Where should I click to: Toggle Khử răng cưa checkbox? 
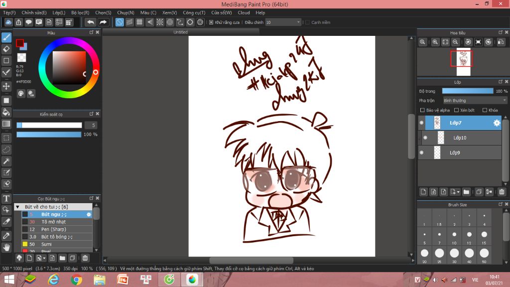pyautogui.click(x=211, y=22)
